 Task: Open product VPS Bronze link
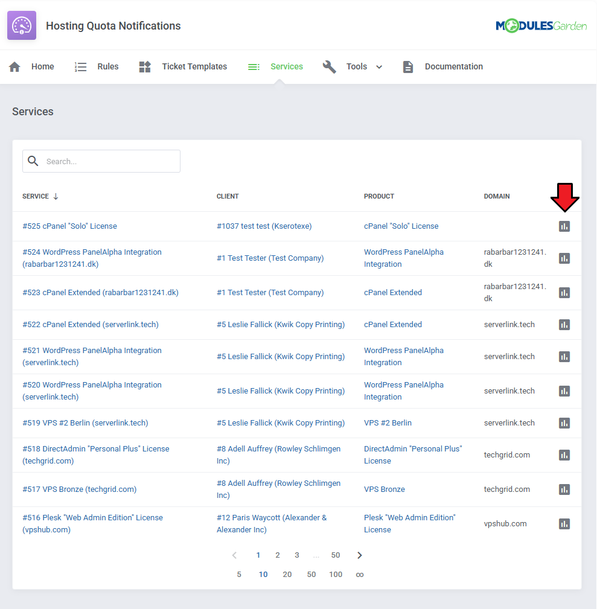[x=385, y=489]
